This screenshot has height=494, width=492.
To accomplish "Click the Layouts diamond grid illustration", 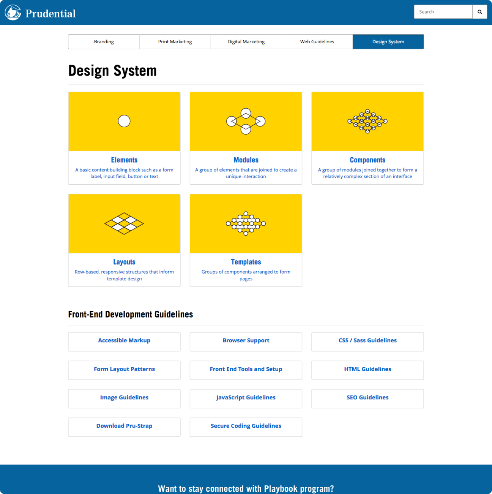I will 124,223.
